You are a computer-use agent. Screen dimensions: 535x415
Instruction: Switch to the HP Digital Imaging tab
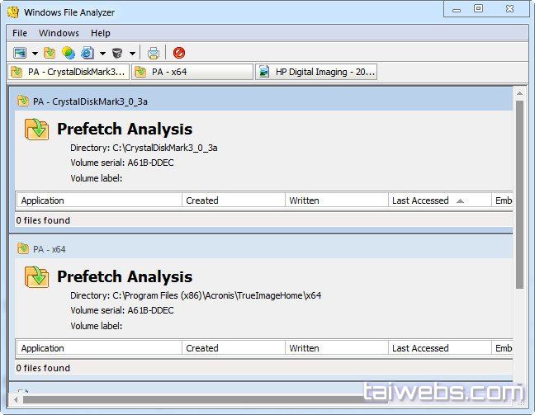point(316,72)
